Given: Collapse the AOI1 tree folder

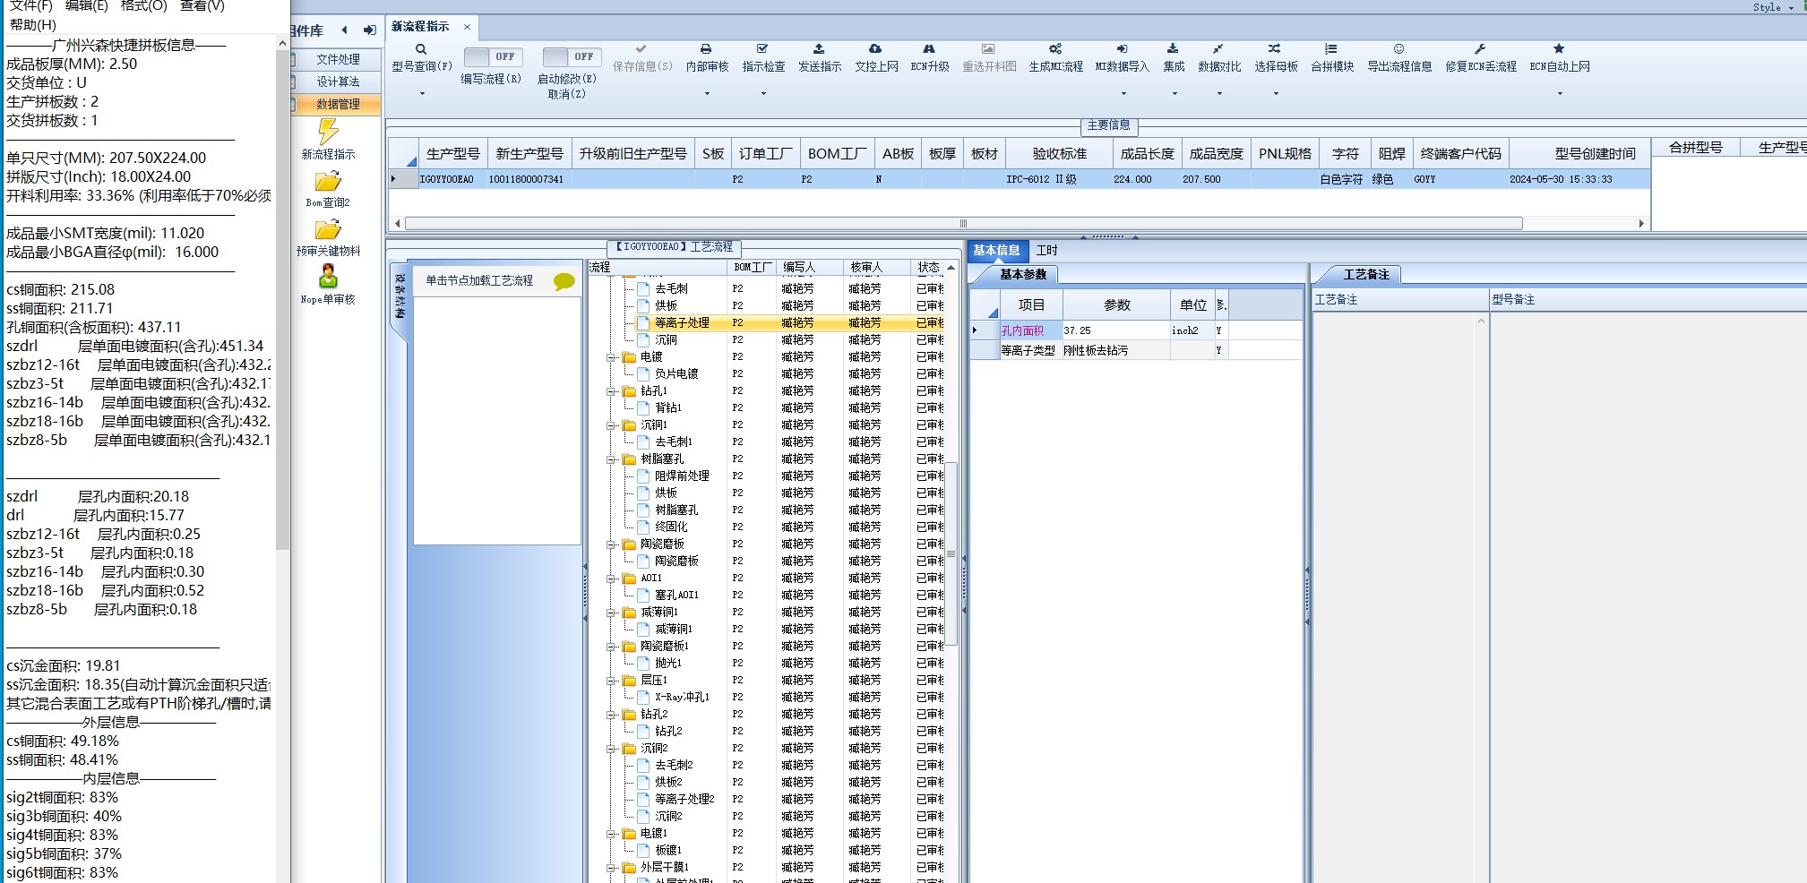Looking at the screenshot, I should pyautogui.click(x=612, y=579).
